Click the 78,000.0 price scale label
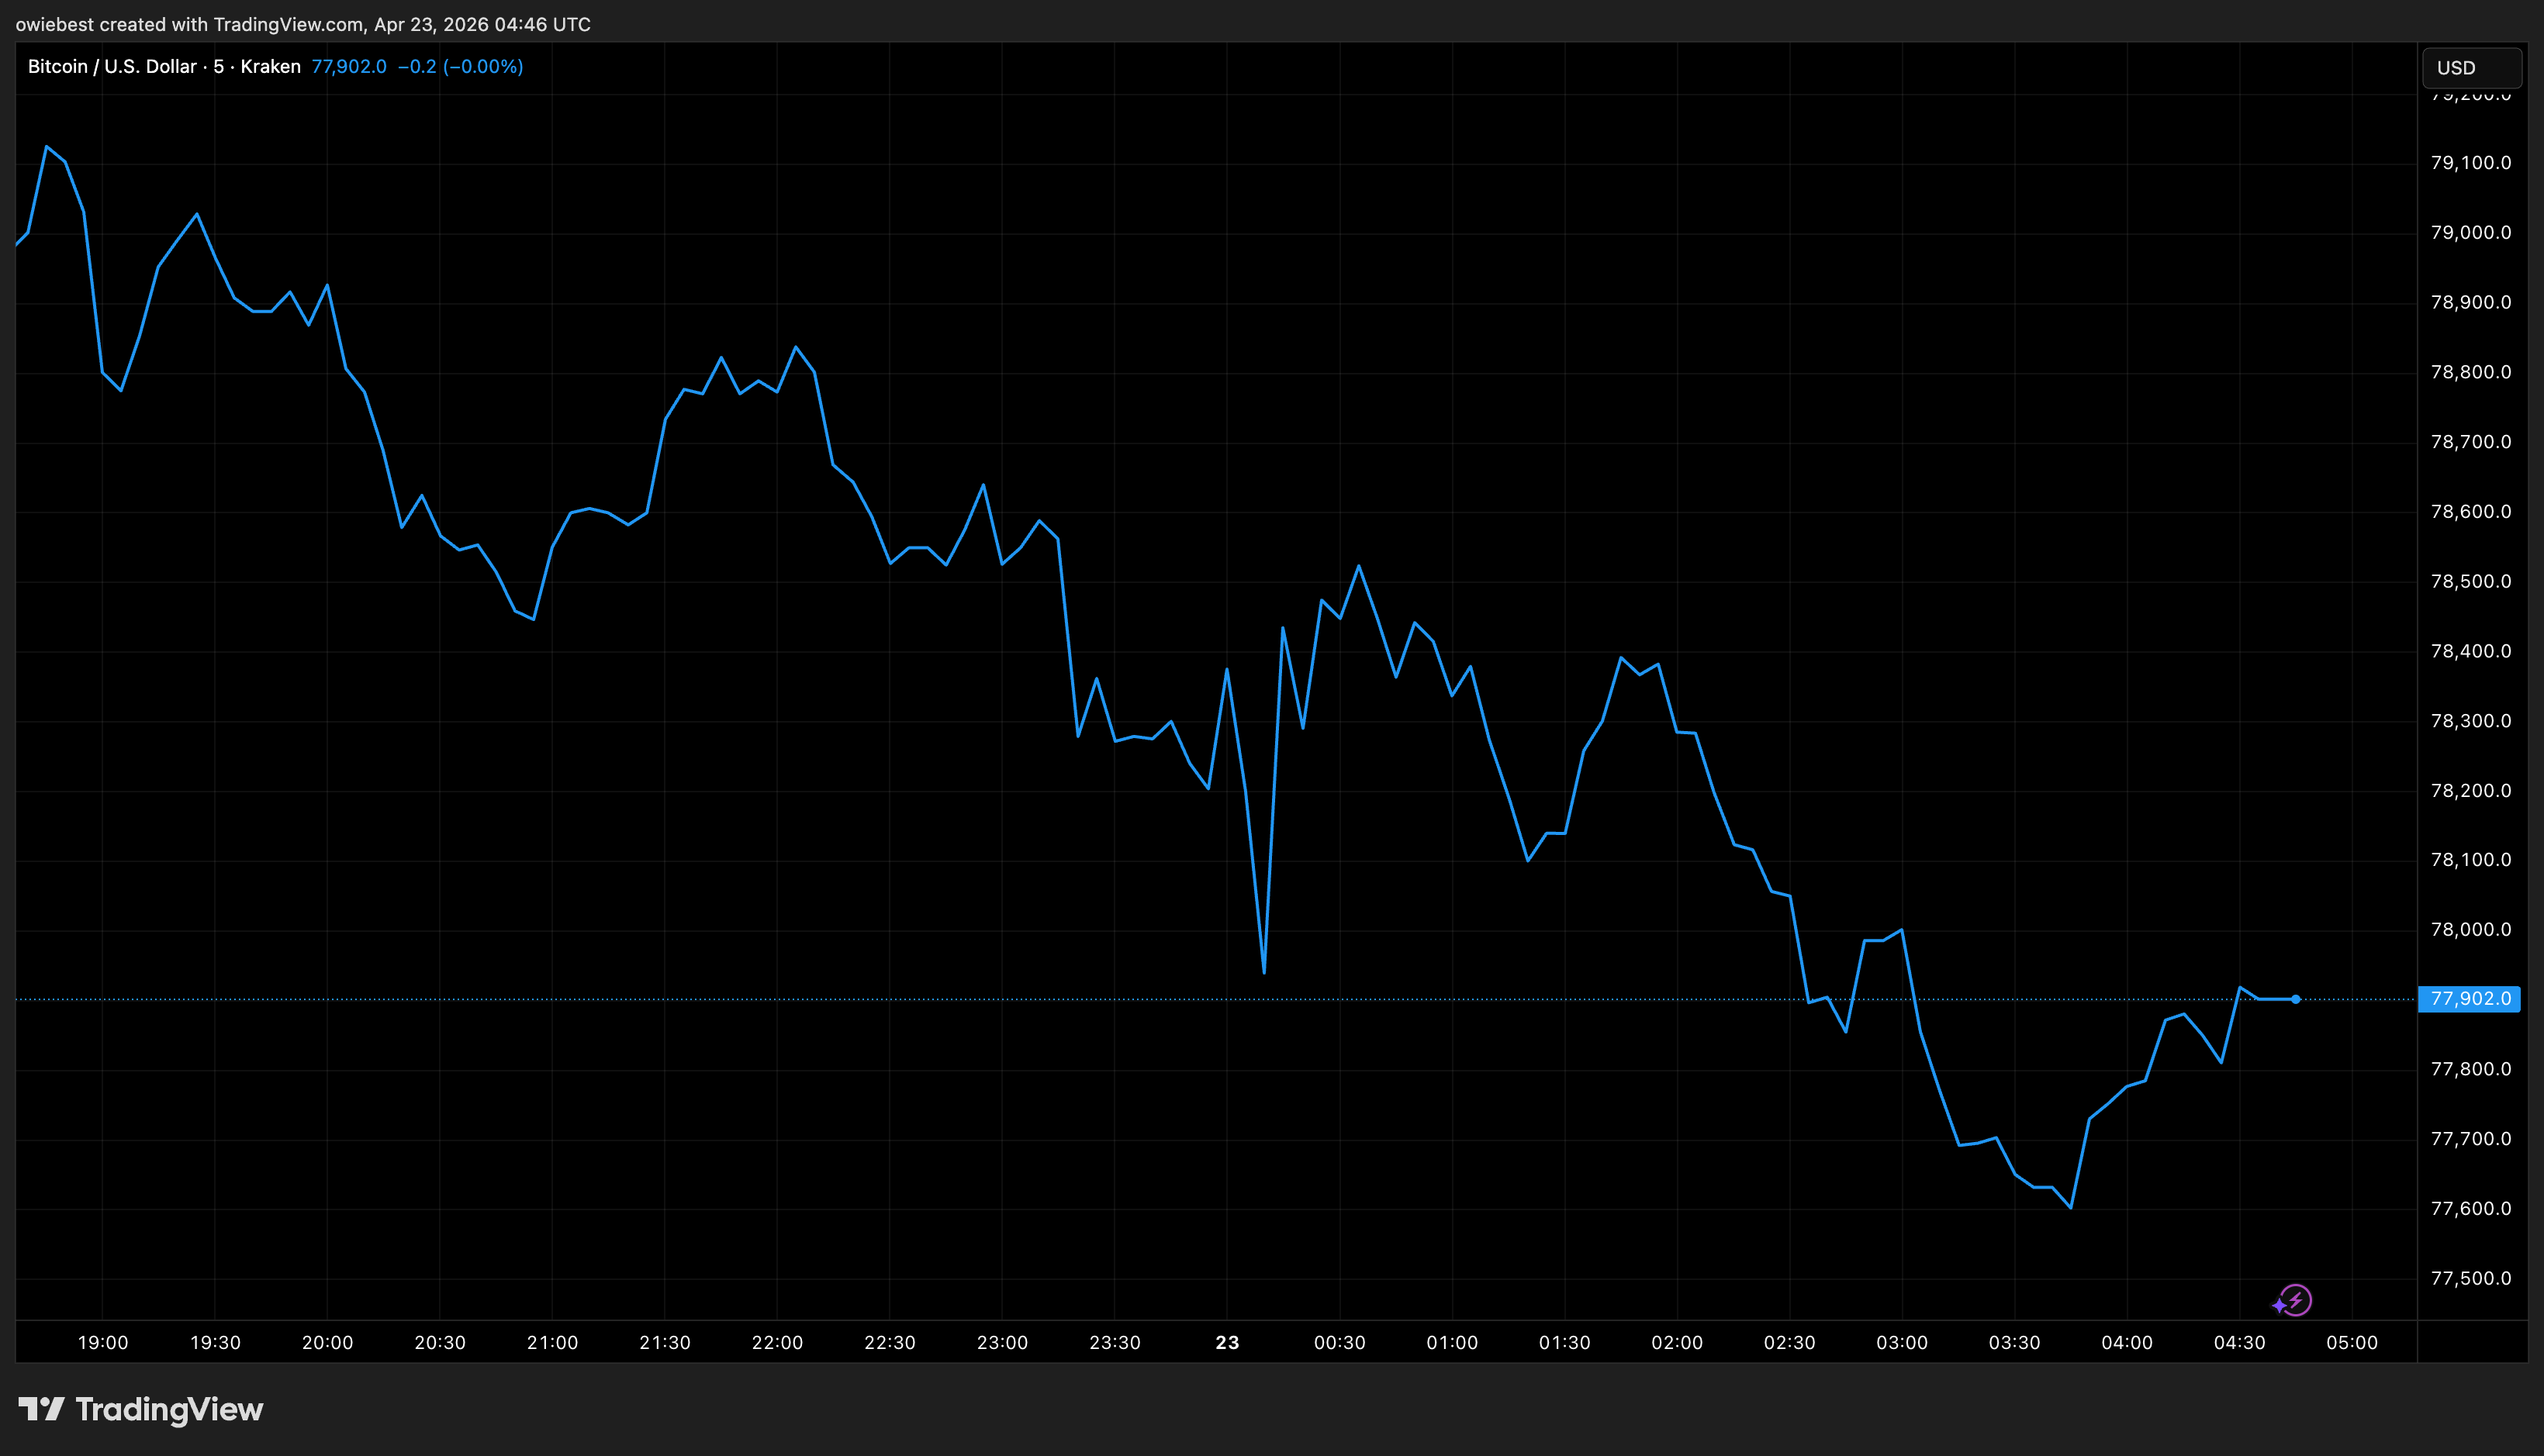This screenshot has height=1456, width=2544. click(2470, 930)
